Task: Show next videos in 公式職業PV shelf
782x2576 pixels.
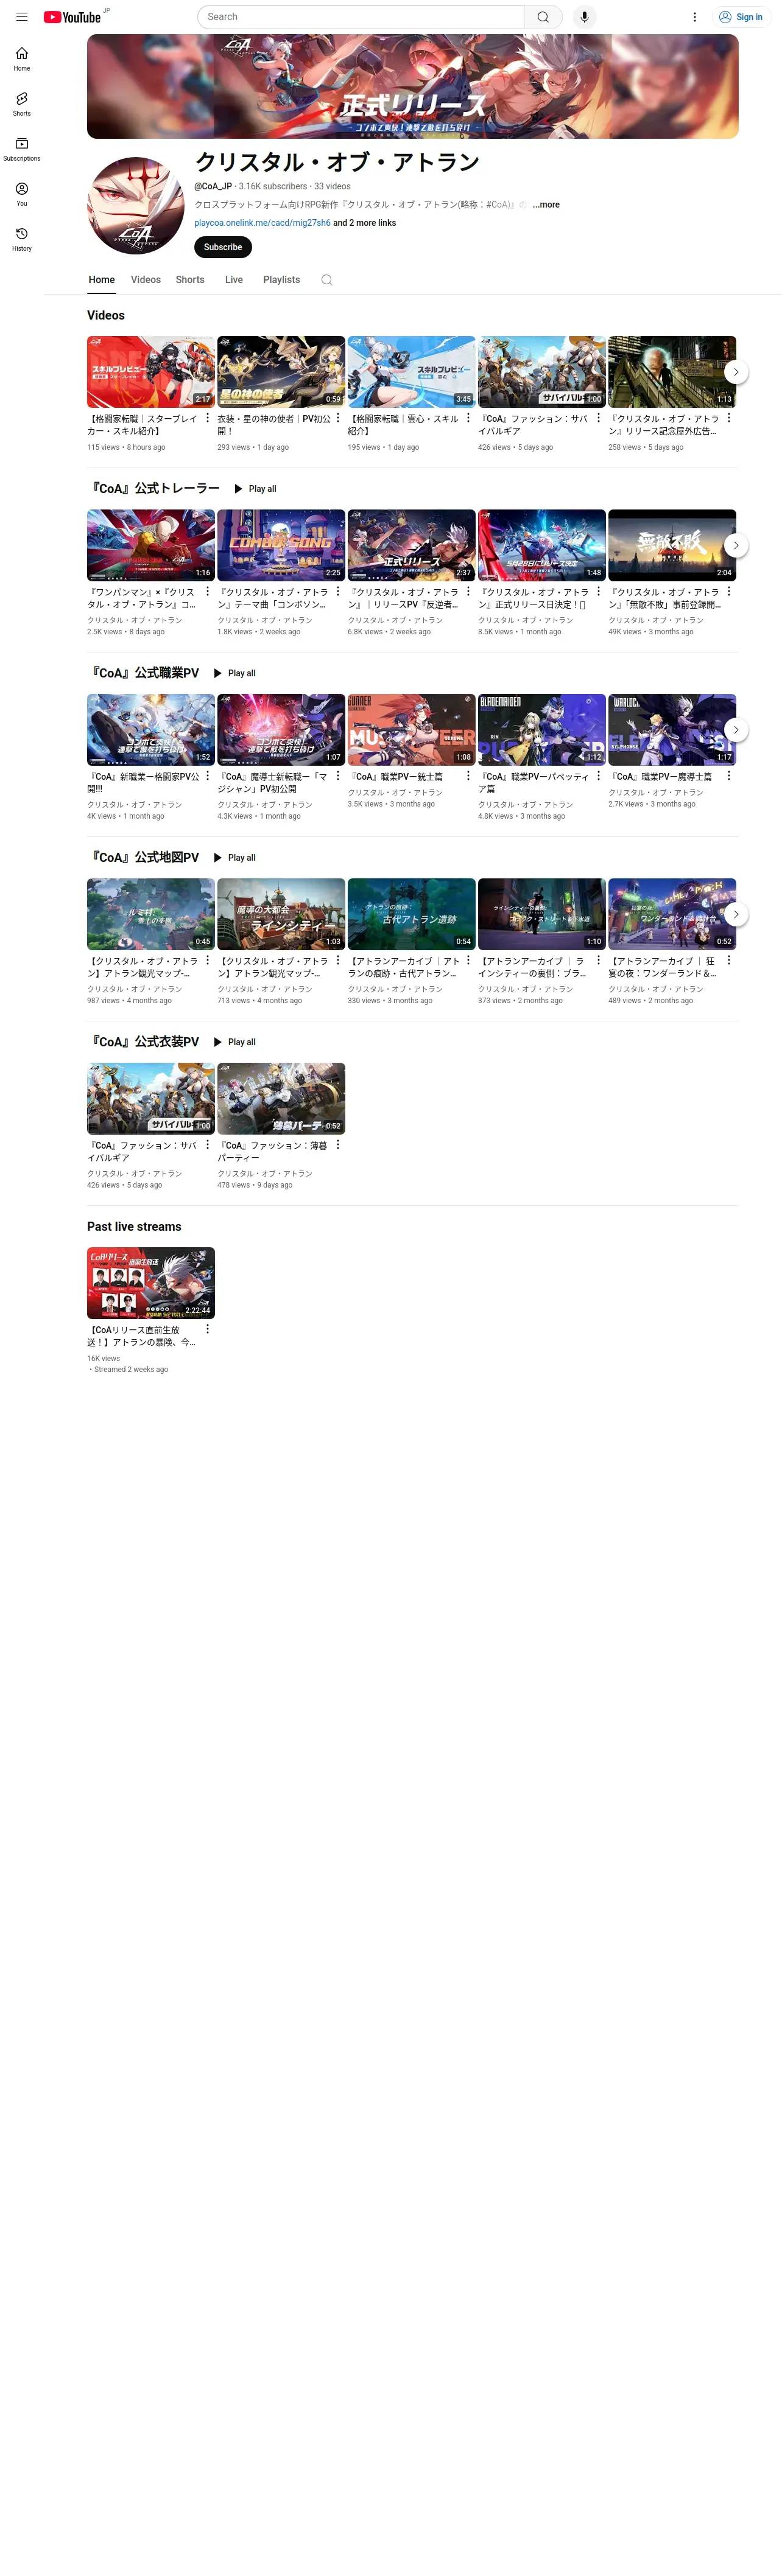Action: pyautogui.click(x=736, y=730)
